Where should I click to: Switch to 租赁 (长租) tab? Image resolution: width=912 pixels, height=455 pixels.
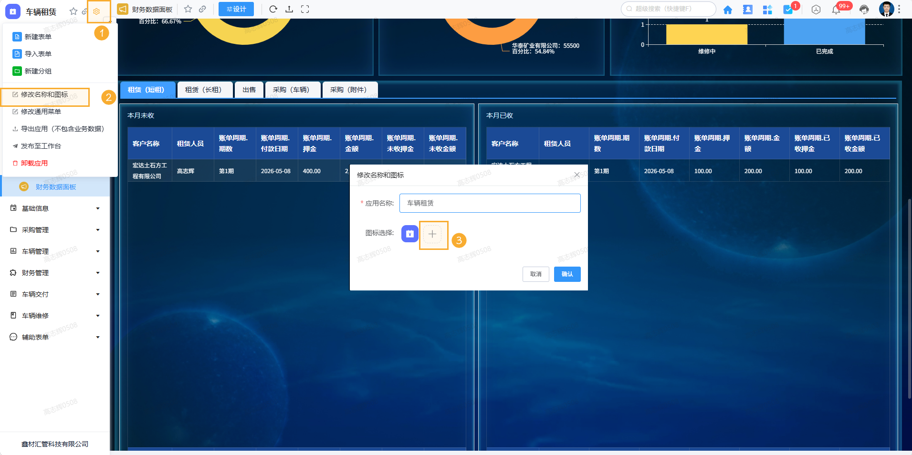(205, 90)
